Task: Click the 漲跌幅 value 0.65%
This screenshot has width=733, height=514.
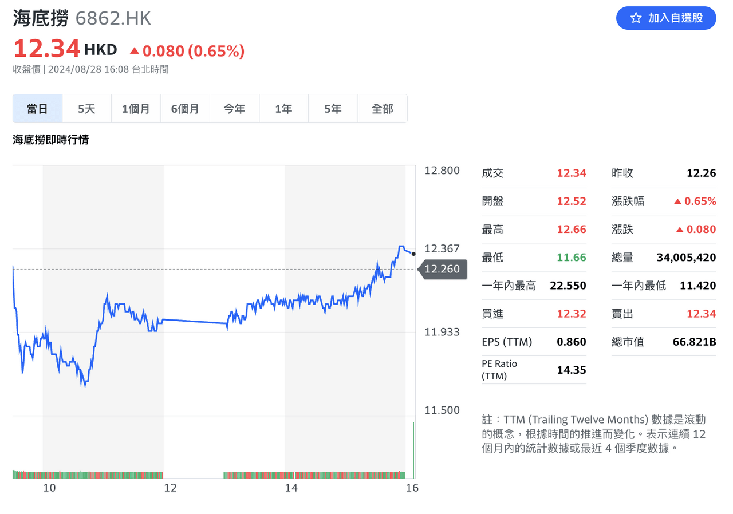Action: pyautogui.click(x=702, y=201)
